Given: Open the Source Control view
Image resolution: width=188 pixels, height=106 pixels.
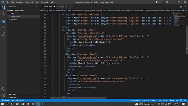Looking at the screenshot, I should (x=3, y=21).
